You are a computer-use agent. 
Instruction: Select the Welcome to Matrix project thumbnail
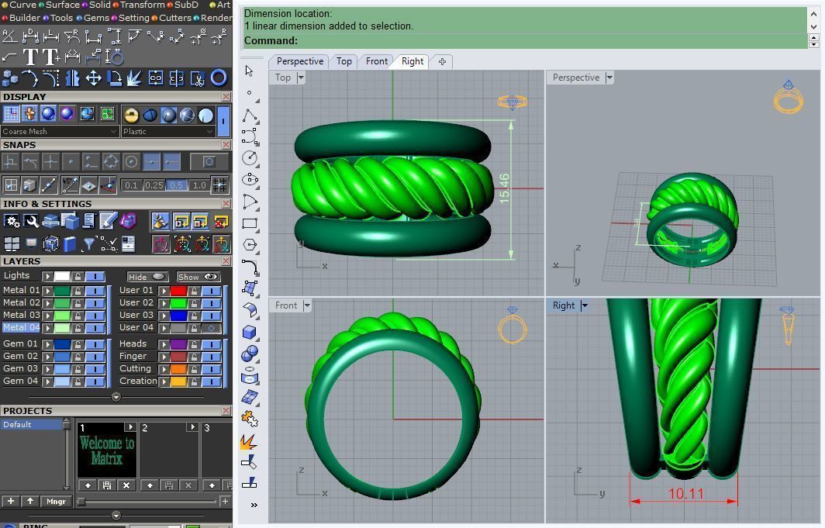pos(107,452)
